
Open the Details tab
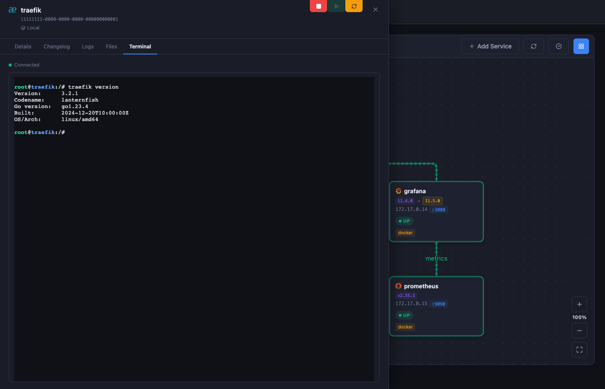(23, 47)
